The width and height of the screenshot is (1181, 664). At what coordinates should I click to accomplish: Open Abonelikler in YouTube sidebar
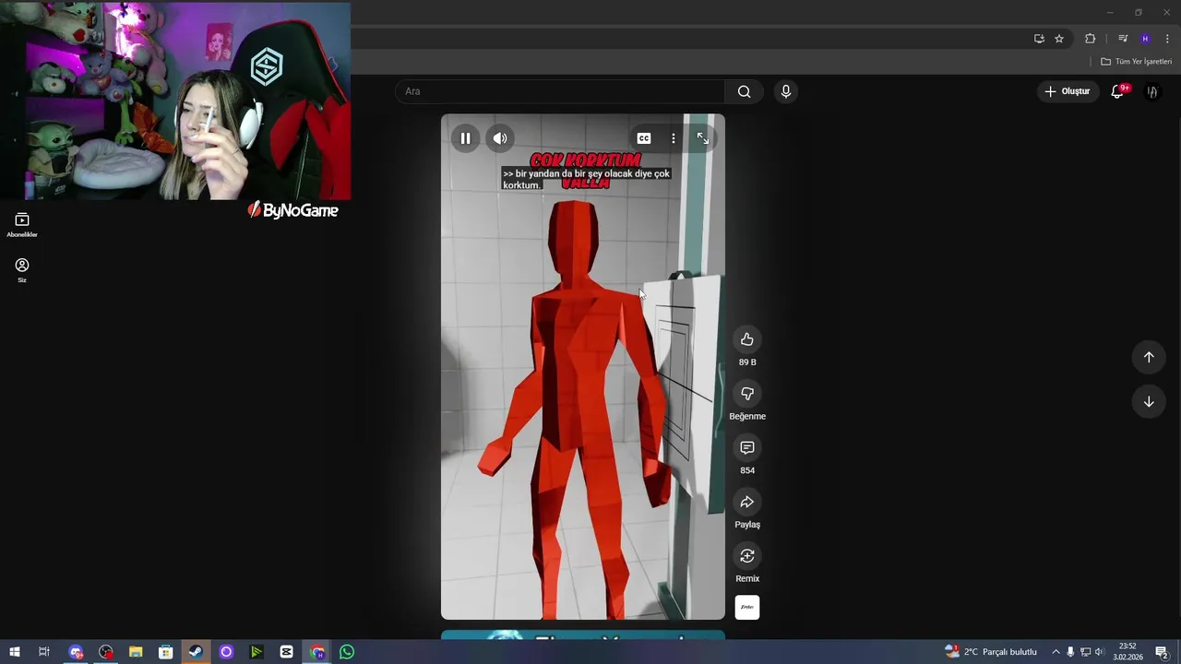coord(22,225)
